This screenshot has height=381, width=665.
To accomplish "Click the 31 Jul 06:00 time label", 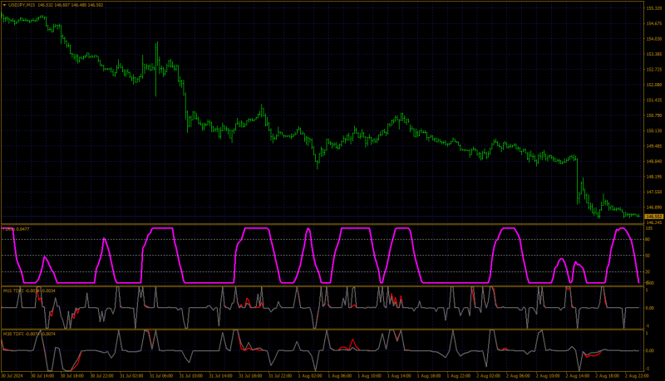I will 161,375.
